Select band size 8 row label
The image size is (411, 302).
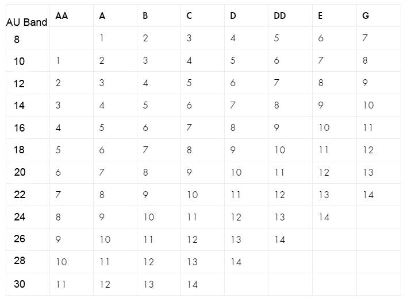pos(17,39)
